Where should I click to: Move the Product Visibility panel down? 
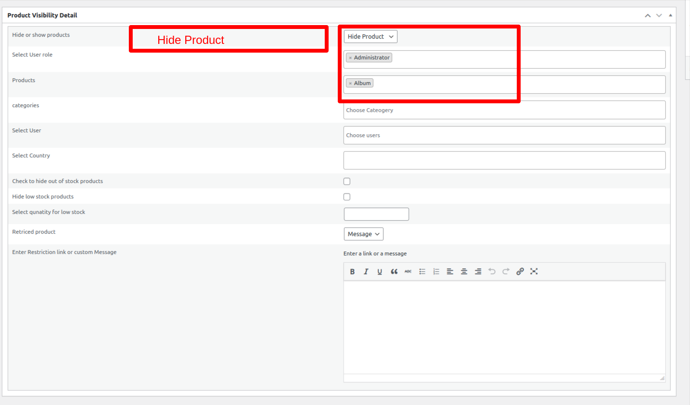coord(659,15)
